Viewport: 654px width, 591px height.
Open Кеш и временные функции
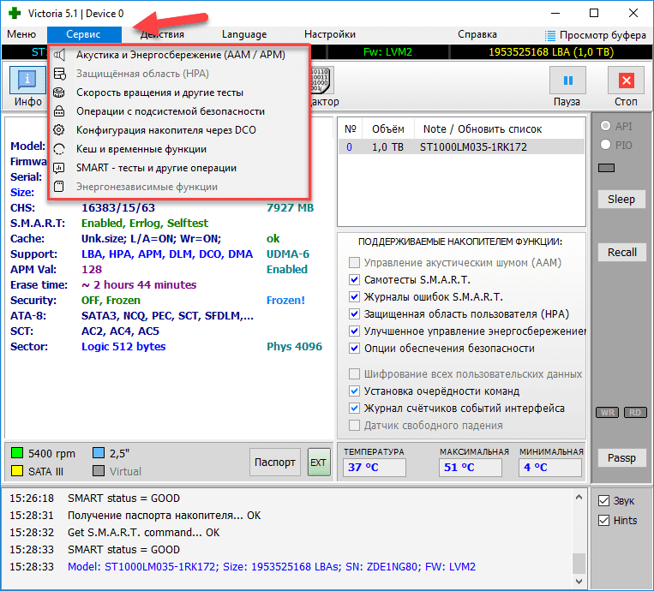coord(180,149)
